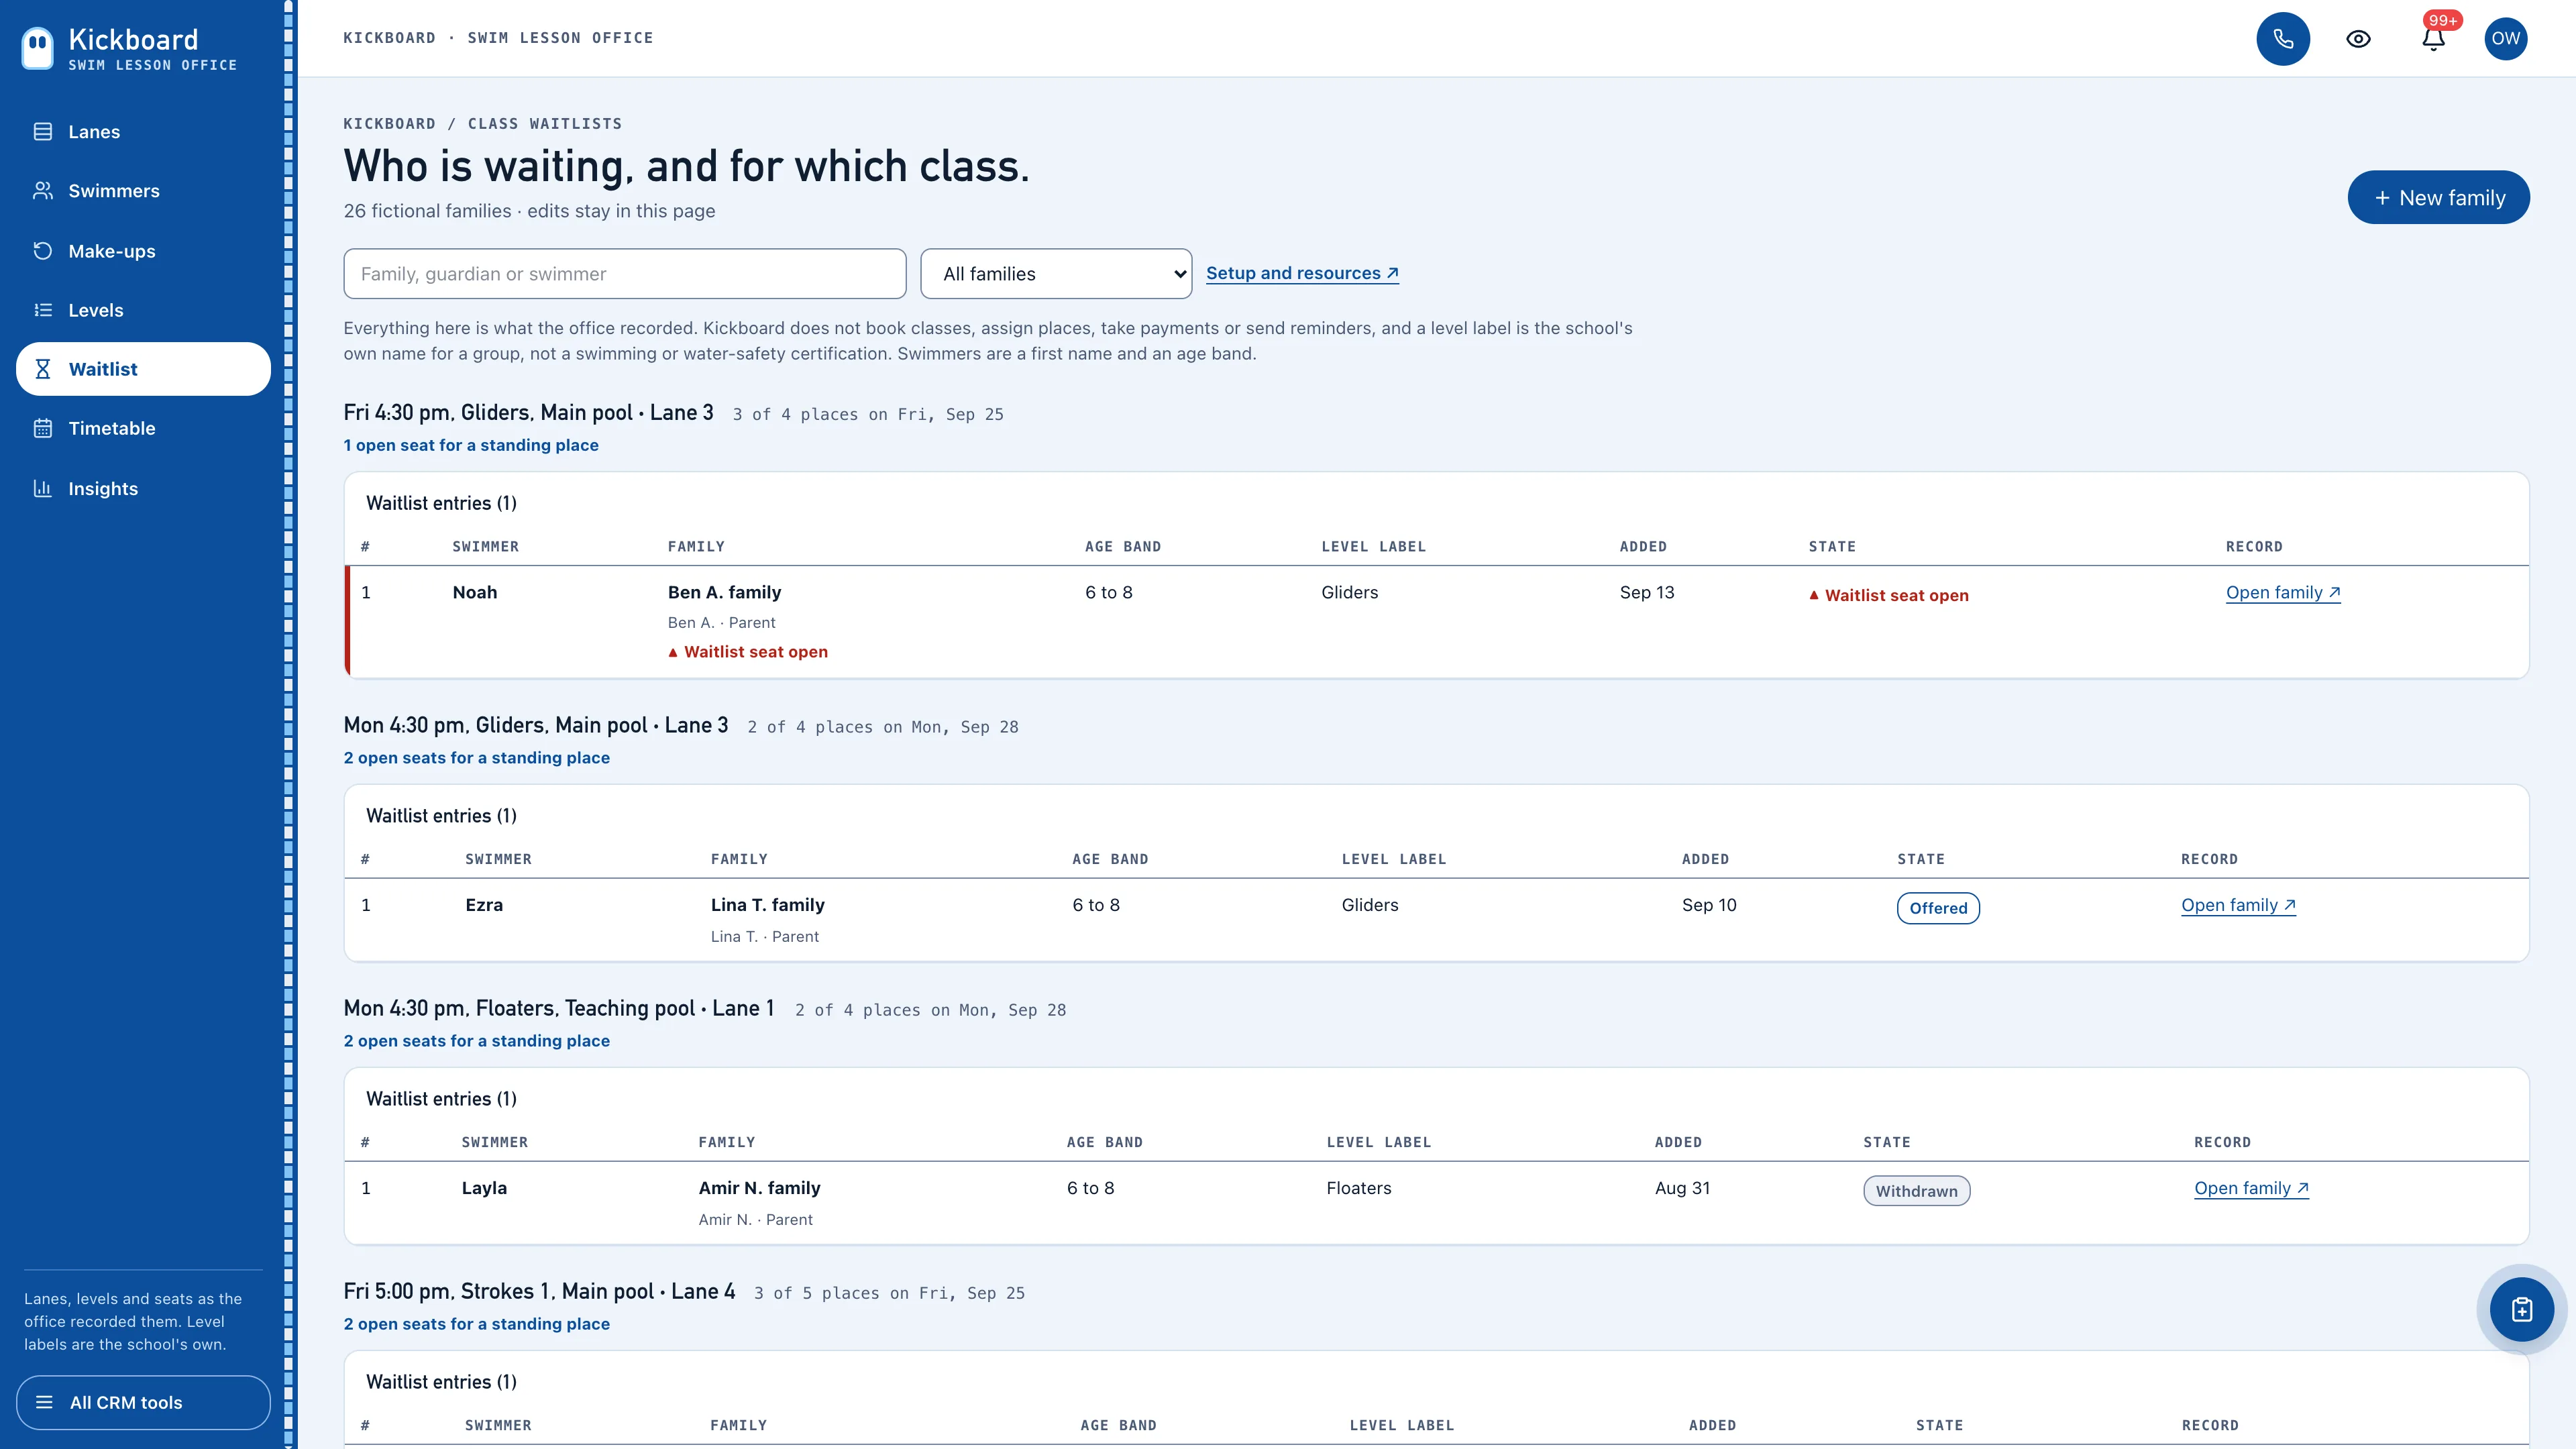Click Noah's Waitlist seat open state
Viewport: 2576px width, 1449px height.
tap(1888, 595)
